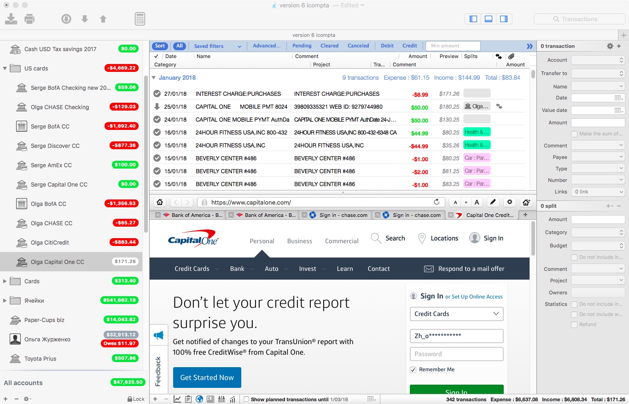The image size is (629, 404).
Task: Filter by Debit transactions
Action: (387, 46)
